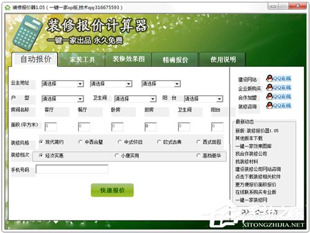Close the 装修报价器 window

(298, 6)
